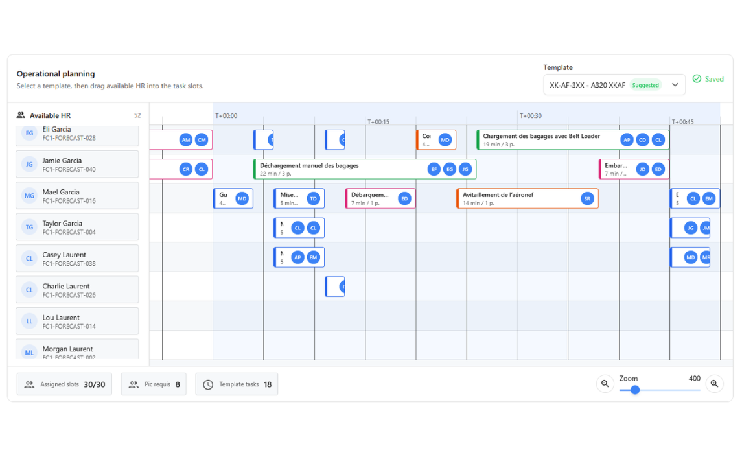Screen dimensions: 742x457
Task: Click the green Saved checkmark icon
Action: [697, 78]
